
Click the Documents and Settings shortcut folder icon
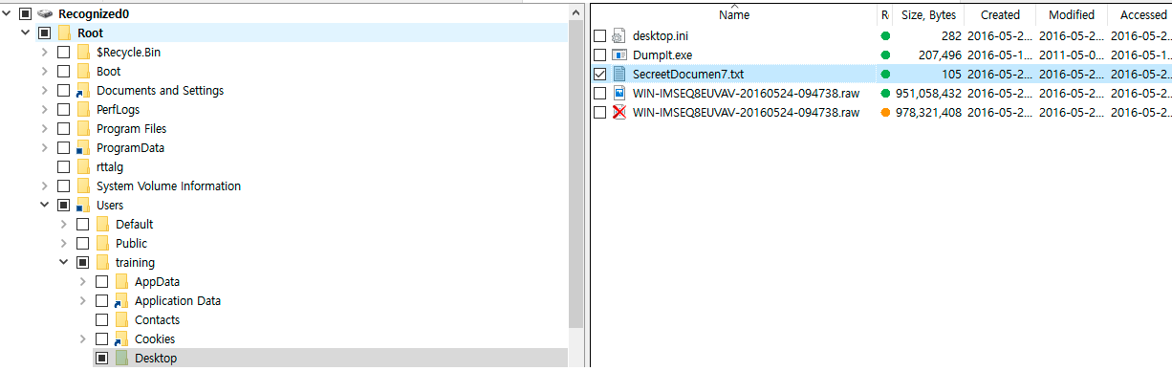tap(83, 91)
